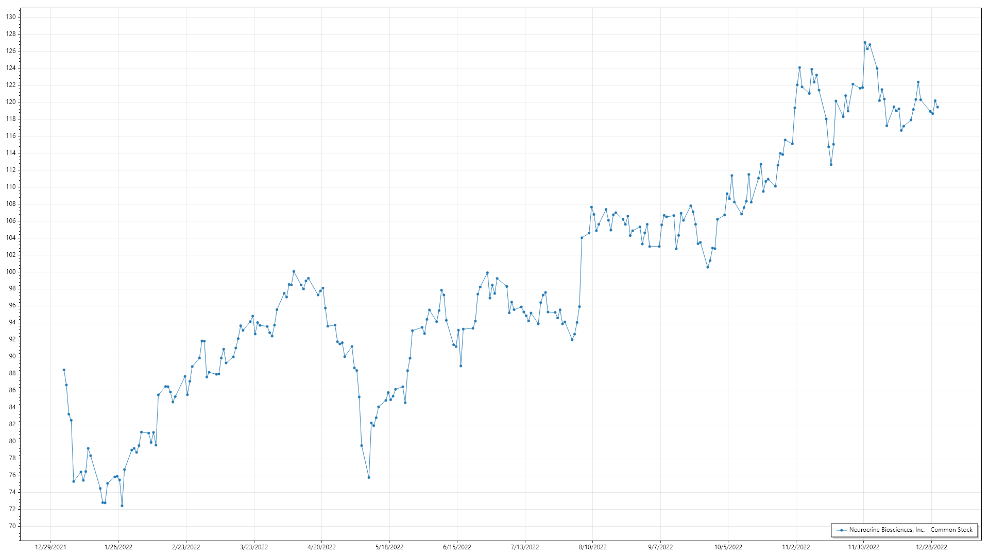
Task: Select the 9/7/2022 date label
Action: pos(660,547)
